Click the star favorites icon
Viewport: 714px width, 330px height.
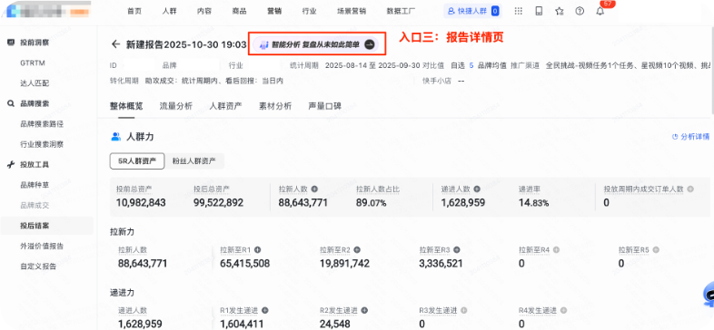(x=560, y=12)
